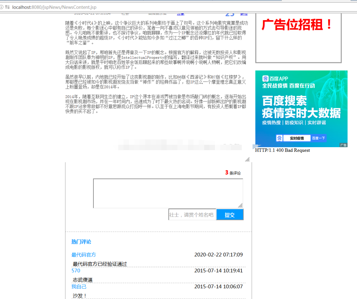This screenshot has width=357, height=299.
Task: Click comment text 最代码官方已经验证通过
Action: 100,264
